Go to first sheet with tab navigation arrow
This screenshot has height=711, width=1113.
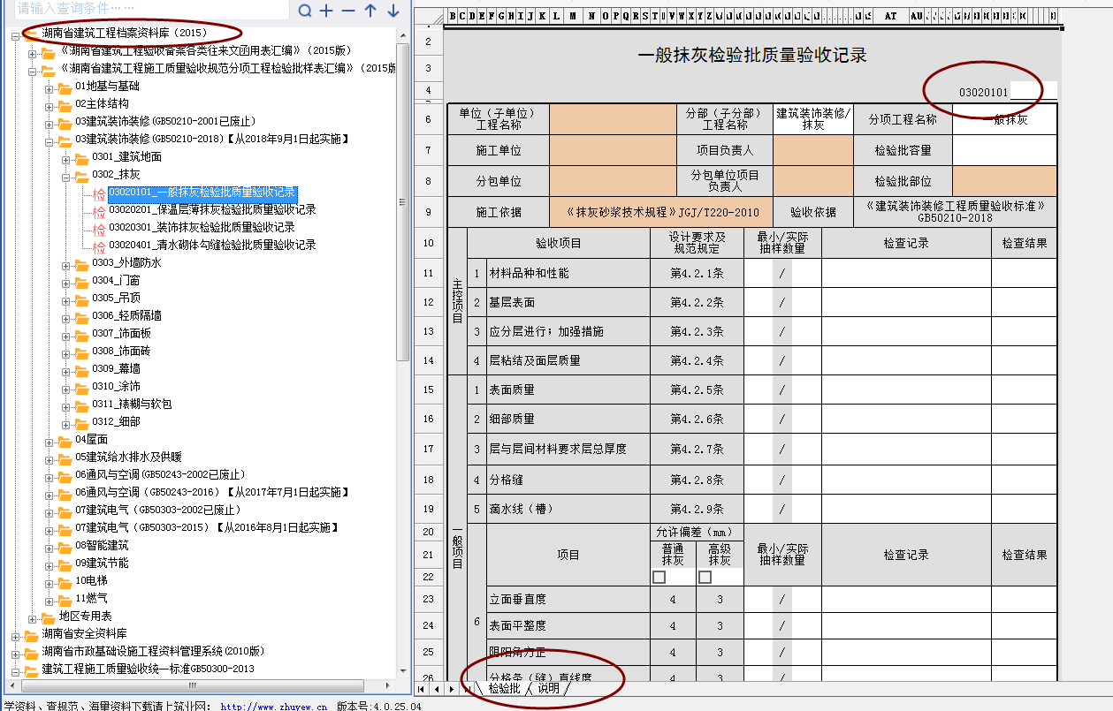422,689
